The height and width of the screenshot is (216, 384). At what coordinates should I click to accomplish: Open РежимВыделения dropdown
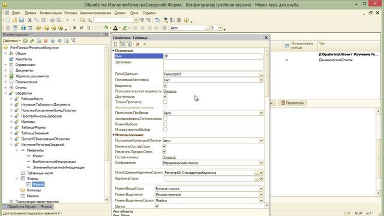[261, 194]
